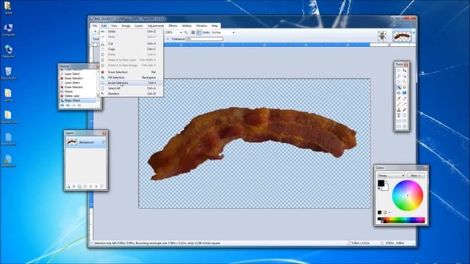Open Layer Properties icon in Layers panel
The width and height of the screenshot is (470, 264).
coord(102,186)
